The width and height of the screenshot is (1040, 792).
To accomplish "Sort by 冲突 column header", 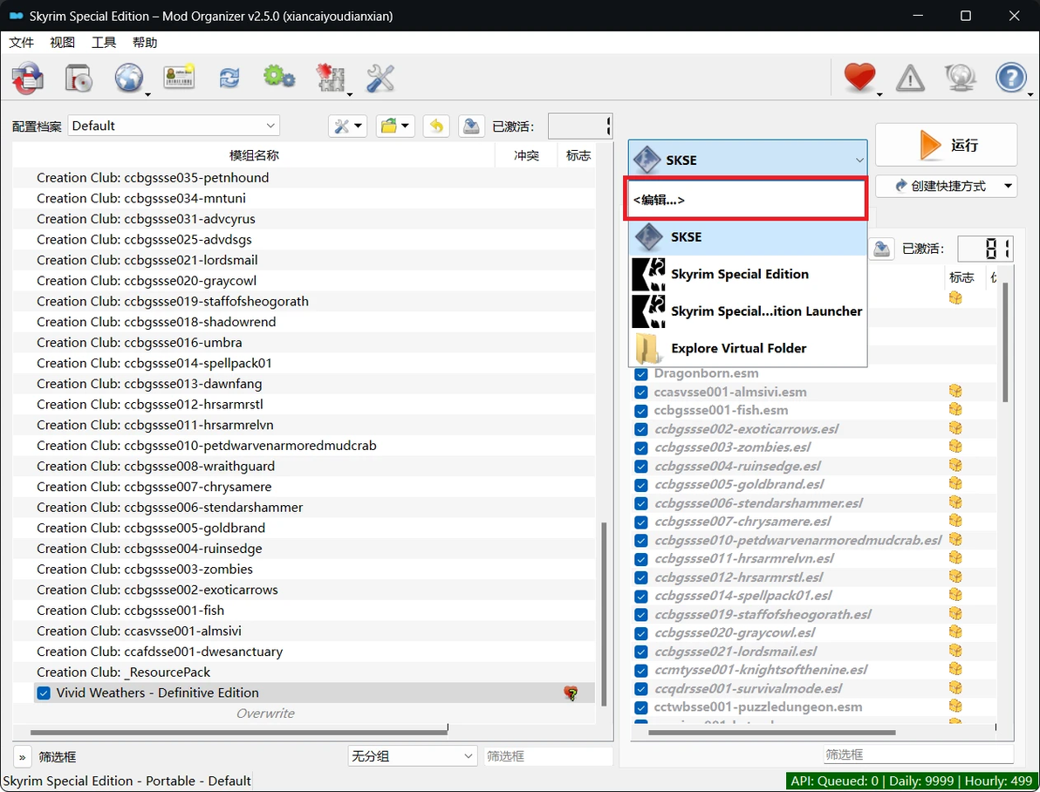I will point(526,155).
